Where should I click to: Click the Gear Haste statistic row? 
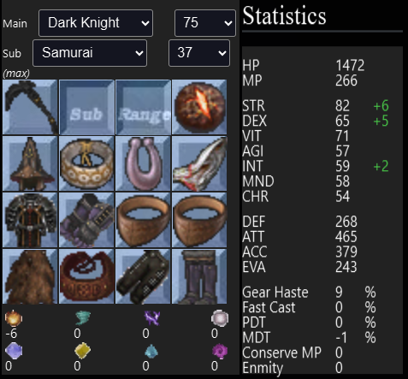click(309, 293)
